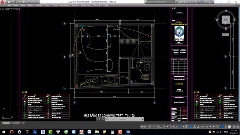Open status bar customization menu icon
240x135 pixels.
pos(238,127)
